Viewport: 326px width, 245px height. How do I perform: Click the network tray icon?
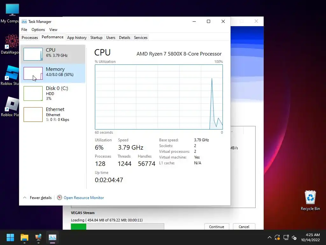(x=286, y=237)
